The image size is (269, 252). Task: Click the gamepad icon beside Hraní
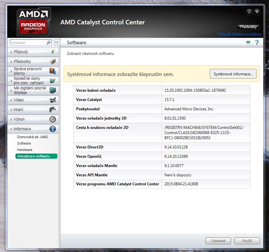click(x=53, y=110)
